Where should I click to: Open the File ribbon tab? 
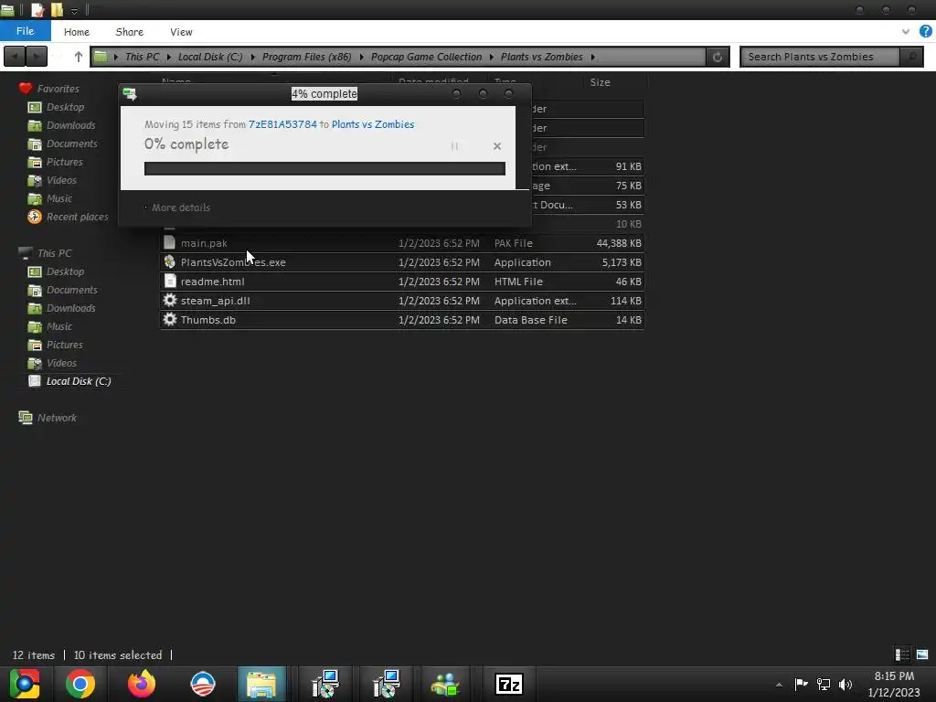tap(25, 31)
